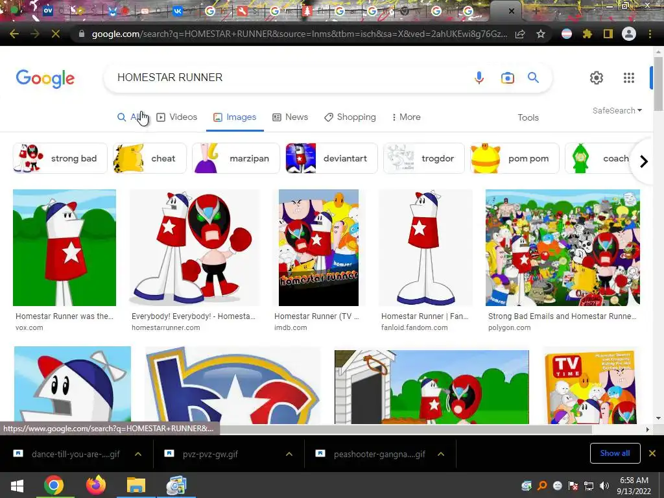Filter images by pom pom chip
The height and width of the screenshot is (498, 664).
click(x=514, y=158)
